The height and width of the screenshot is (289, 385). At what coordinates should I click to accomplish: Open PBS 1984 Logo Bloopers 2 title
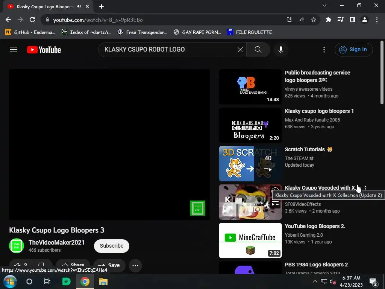pos(316,265)
